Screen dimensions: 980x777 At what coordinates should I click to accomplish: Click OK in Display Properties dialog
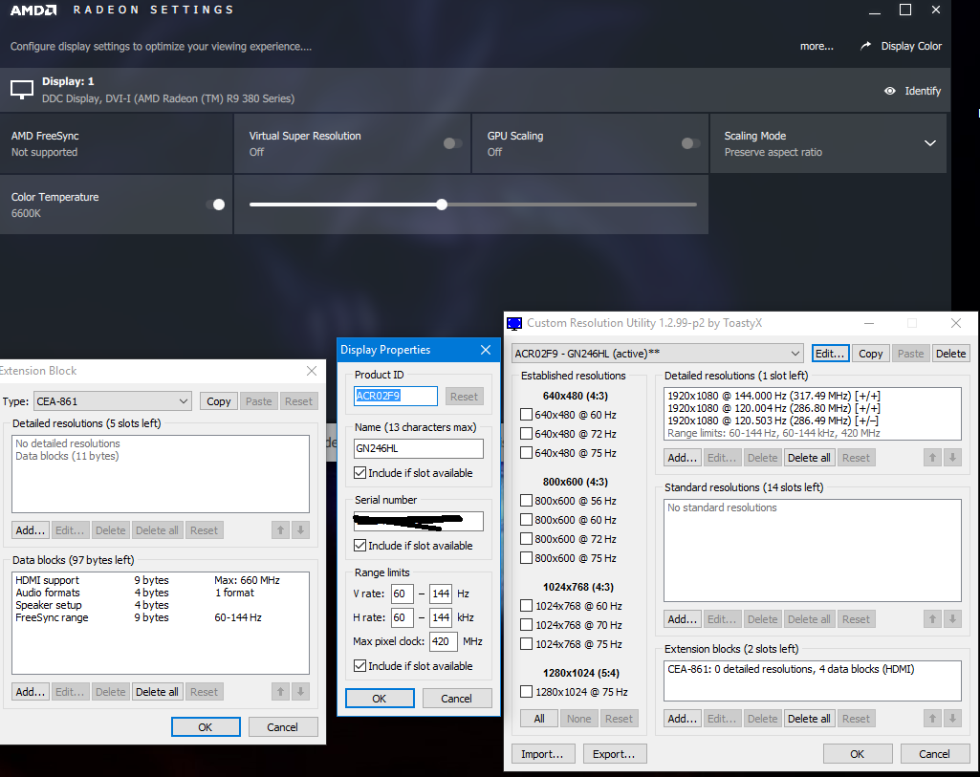tap(380, 699)
